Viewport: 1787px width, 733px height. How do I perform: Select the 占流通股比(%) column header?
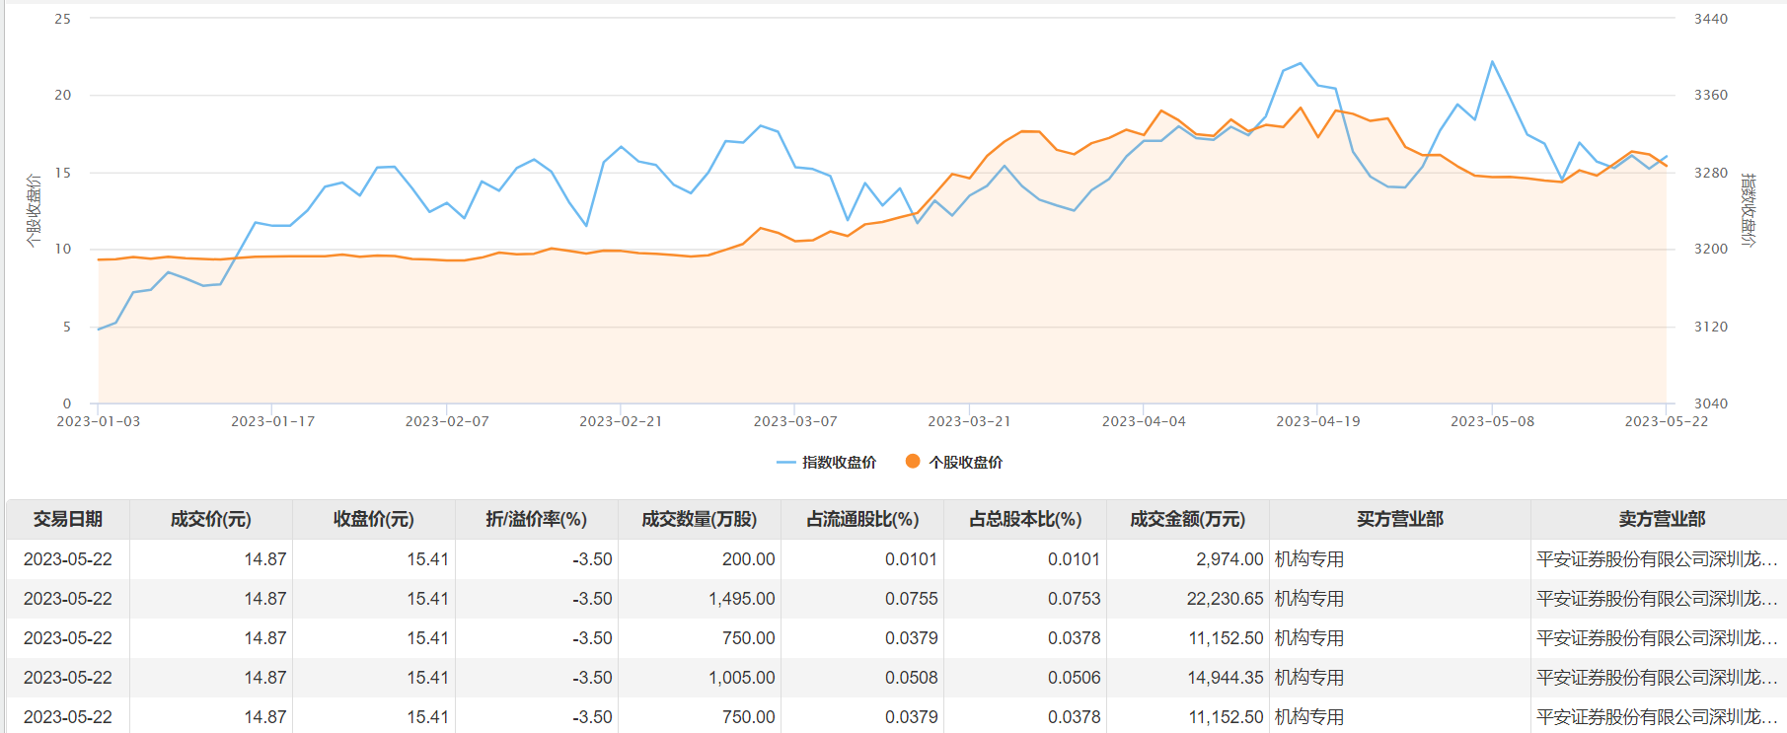862,519
